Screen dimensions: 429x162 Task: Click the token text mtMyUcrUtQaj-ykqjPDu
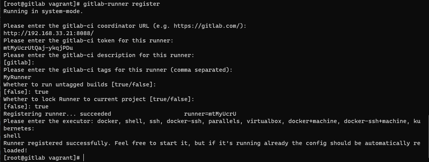pos(38,48)
